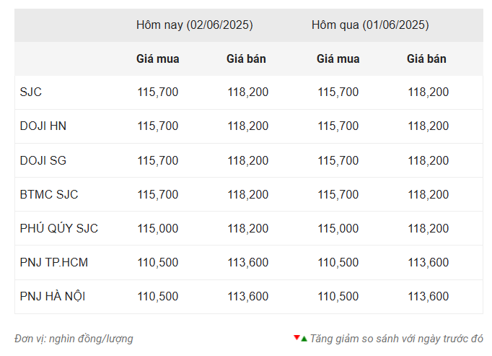Click yesterday's 'Giá mua' subheader
The image size is (492, 356).
338,59
